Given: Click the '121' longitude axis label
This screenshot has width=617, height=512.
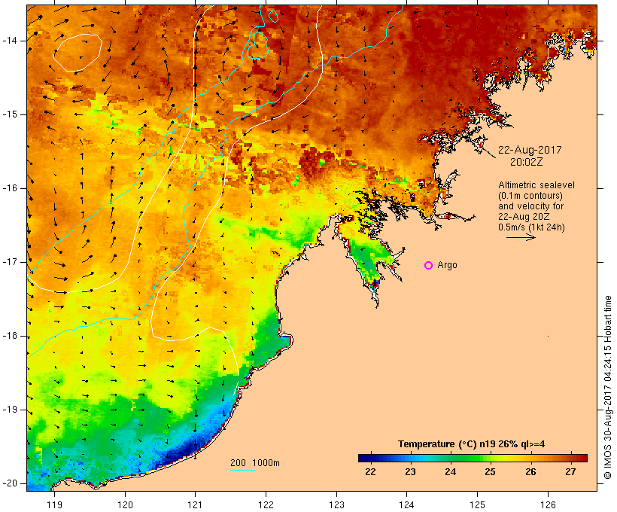Looking at the screenshot, I should (x=195, y=504).
